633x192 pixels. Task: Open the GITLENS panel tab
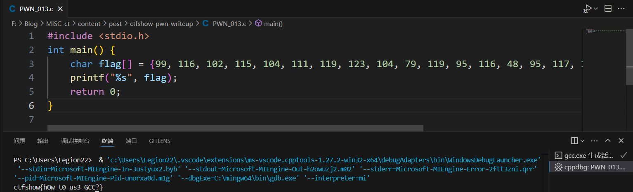point(160,141)
